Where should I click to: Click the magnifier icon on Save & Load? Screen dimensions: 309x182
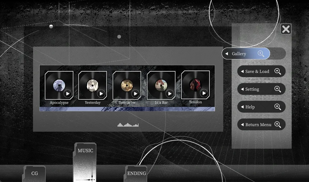tap(278, 71)
